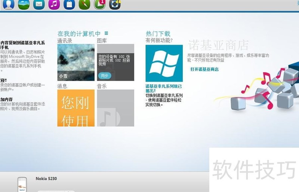Open the 小雪 contact thumbnail tile
The height and width of the screenshot is (192, 299).
tap(76, 63)
